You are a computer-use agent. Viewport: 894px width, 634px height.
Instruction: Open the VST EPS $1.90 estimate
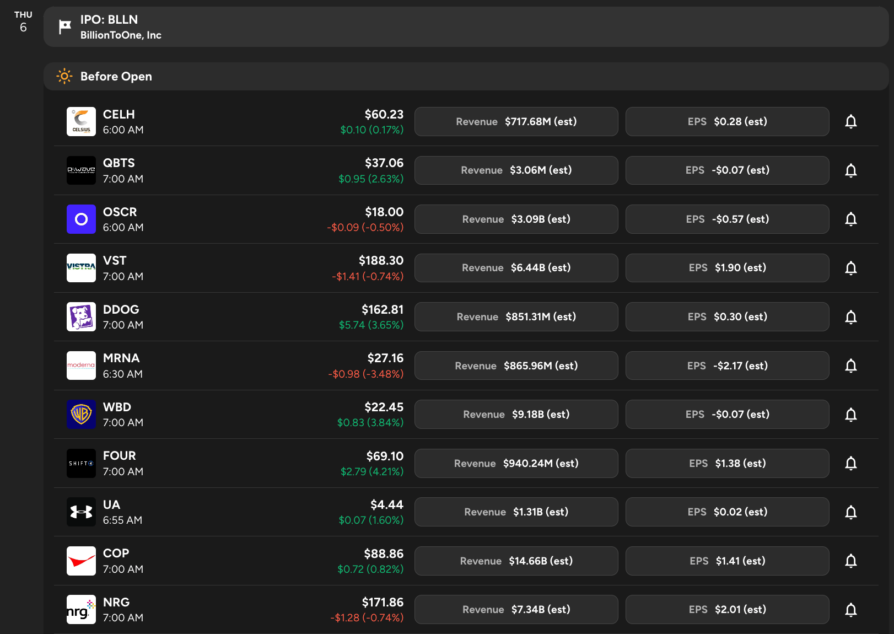(x=728, y=268)
